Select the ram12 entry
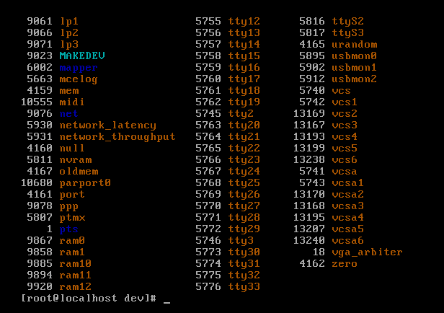Screen dimensions: 444x313 [75, 286]
